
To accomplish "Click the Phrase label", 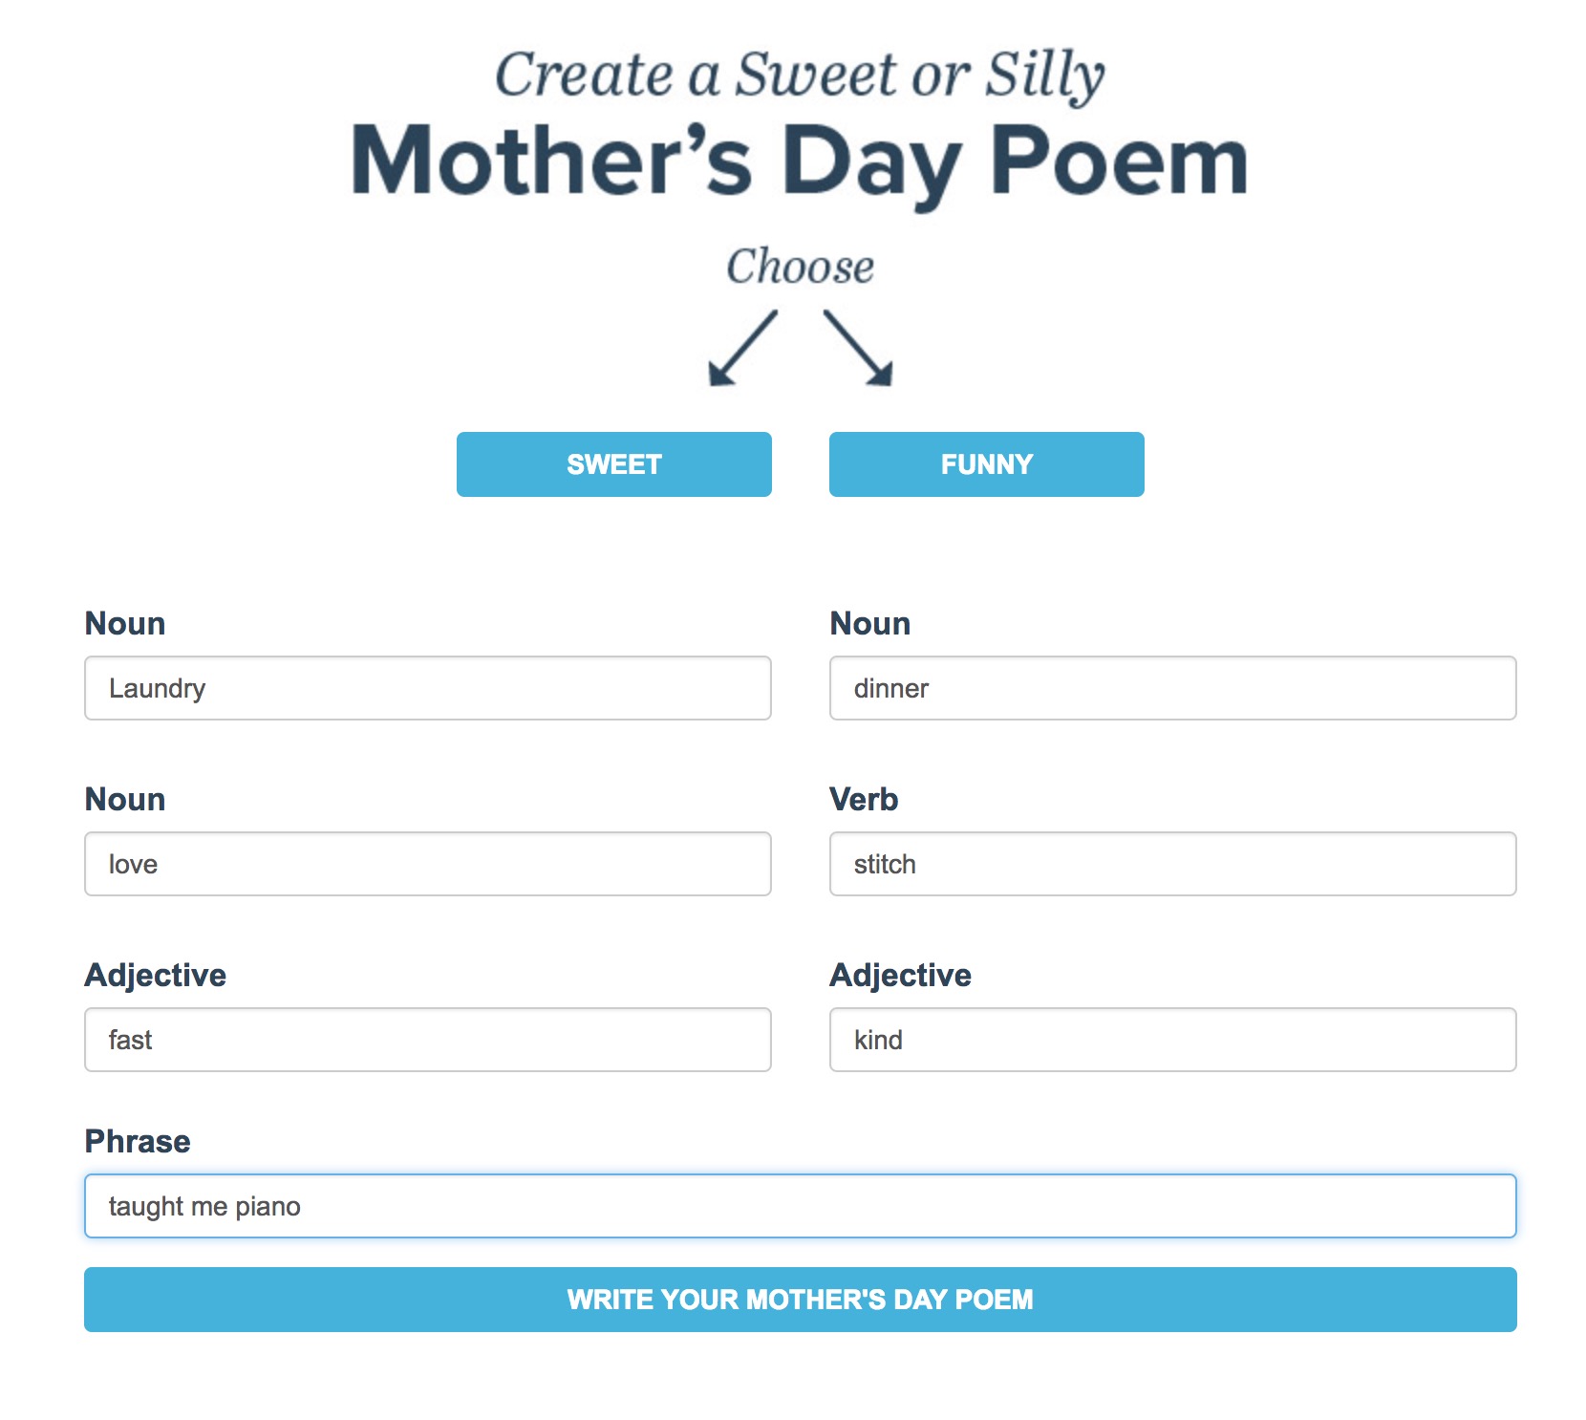I will (x=138, y=1141).
